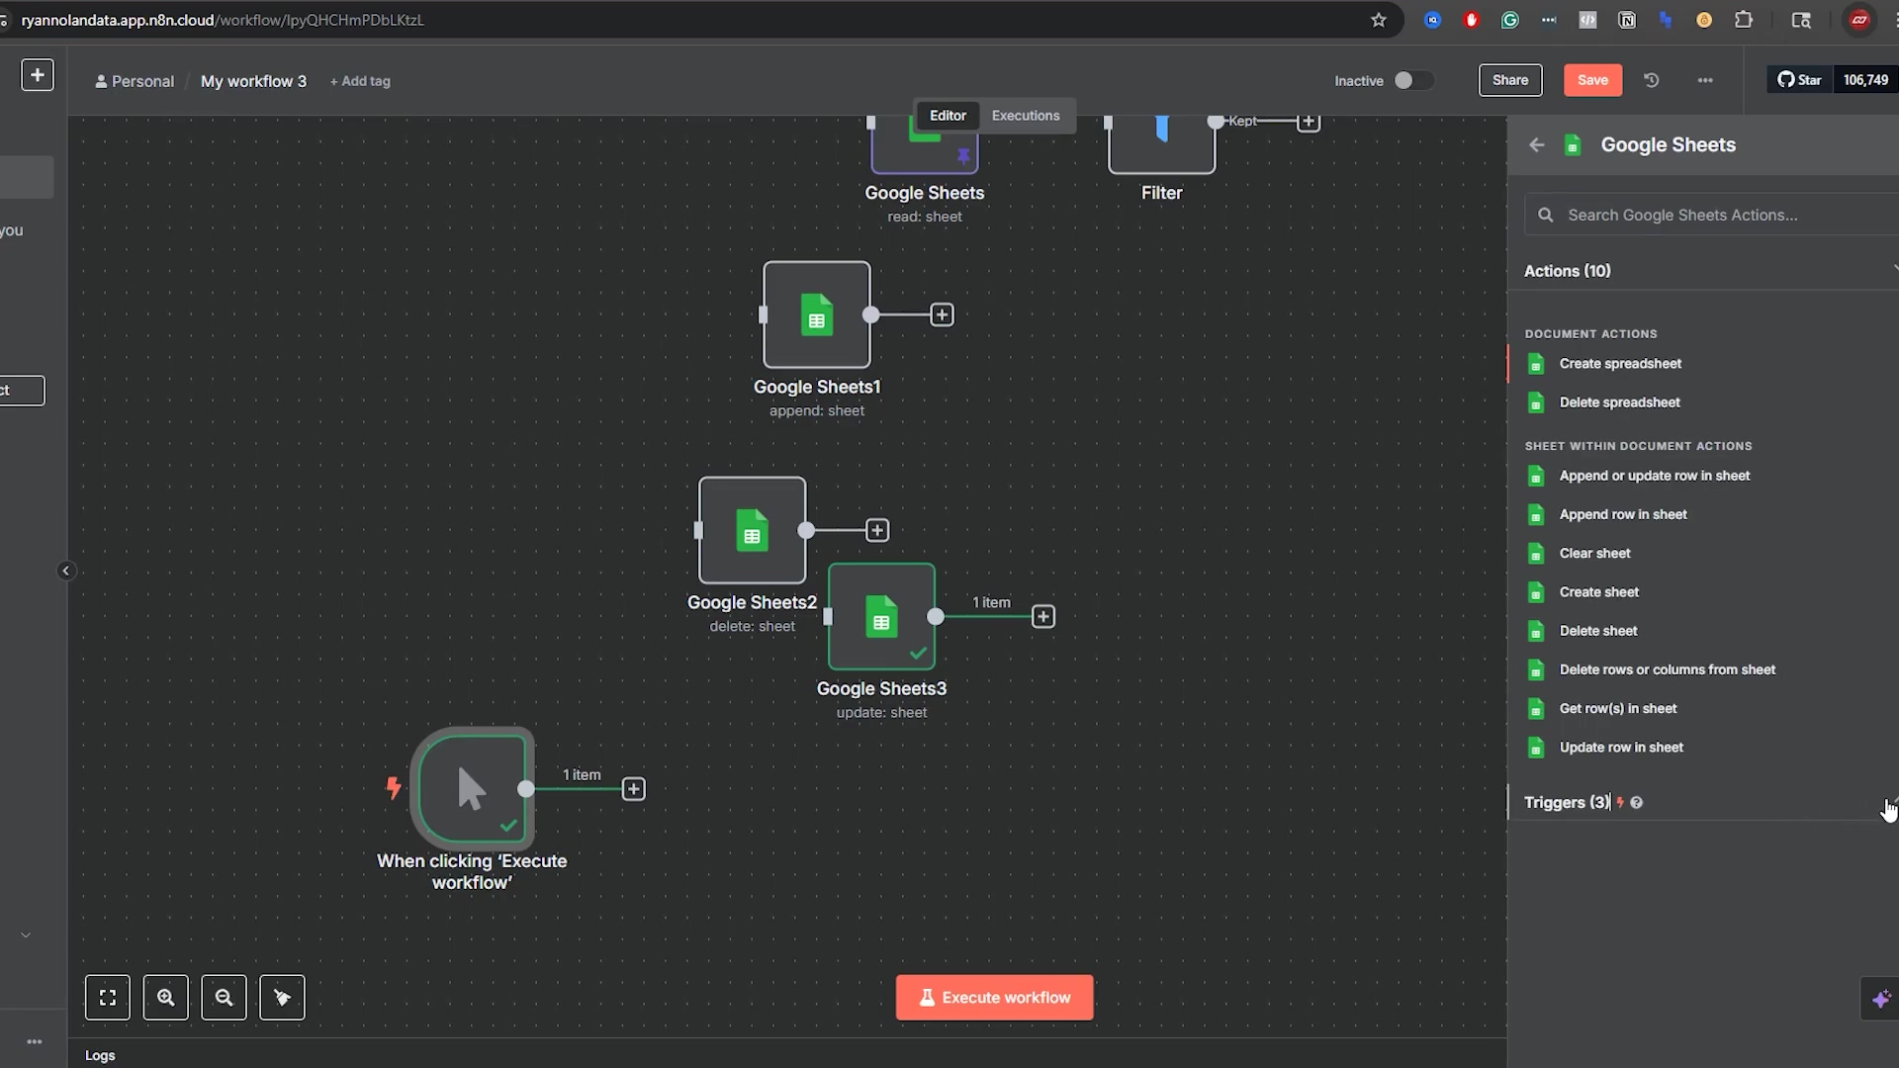Open the three-dots workflow options menu

1705,80
